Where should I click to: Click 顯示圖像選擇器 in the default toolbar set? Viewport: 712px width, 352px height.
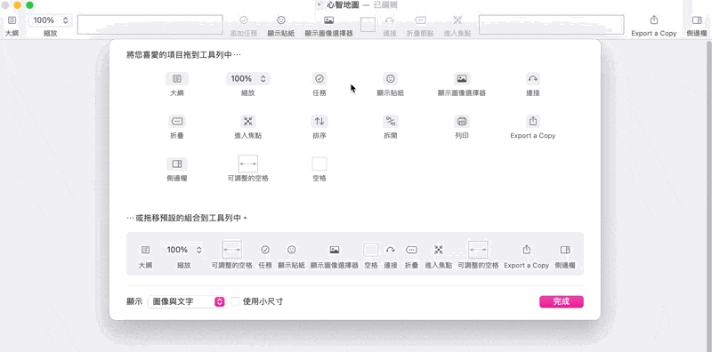click(335, 250)
